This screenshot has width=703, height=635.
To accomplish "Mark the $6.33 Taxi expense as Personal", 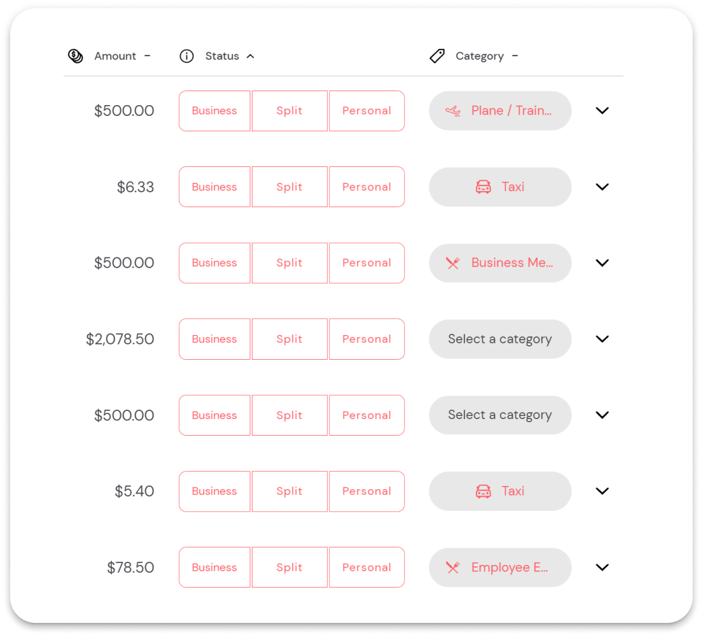I will [x=366, y=187].
